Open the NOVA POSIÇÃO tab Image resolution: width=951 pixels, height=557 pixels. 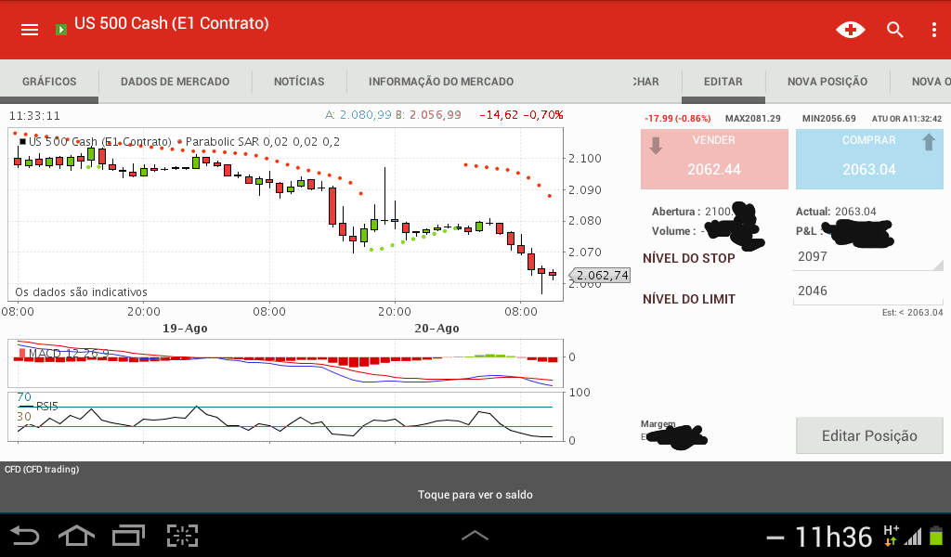click(x=827, y=82)
